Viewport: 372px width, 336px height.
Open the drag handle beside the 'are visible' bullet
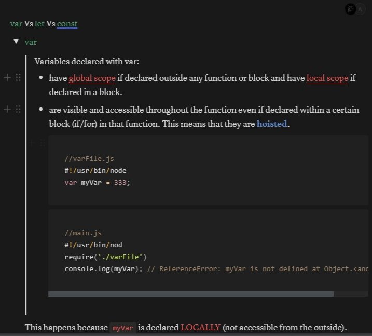pos(18,109)
